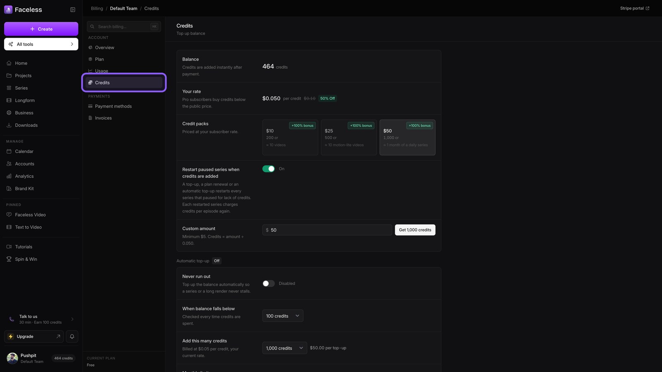Enable the Never run out toggle
The width and height of the screenshot is (662, 372).
coord(269,284)
